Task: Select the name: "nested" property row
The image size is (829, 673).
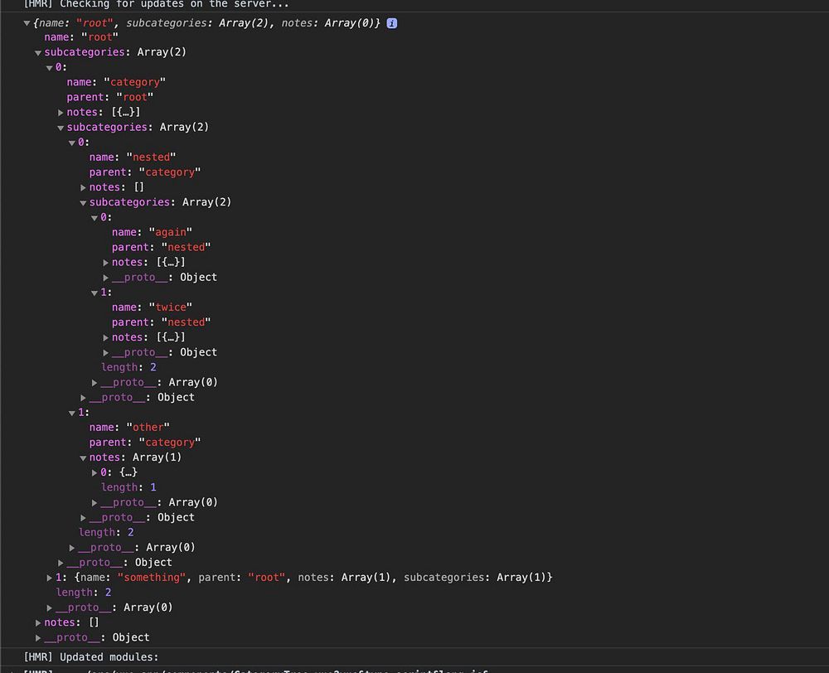Action: coord(133,157)
